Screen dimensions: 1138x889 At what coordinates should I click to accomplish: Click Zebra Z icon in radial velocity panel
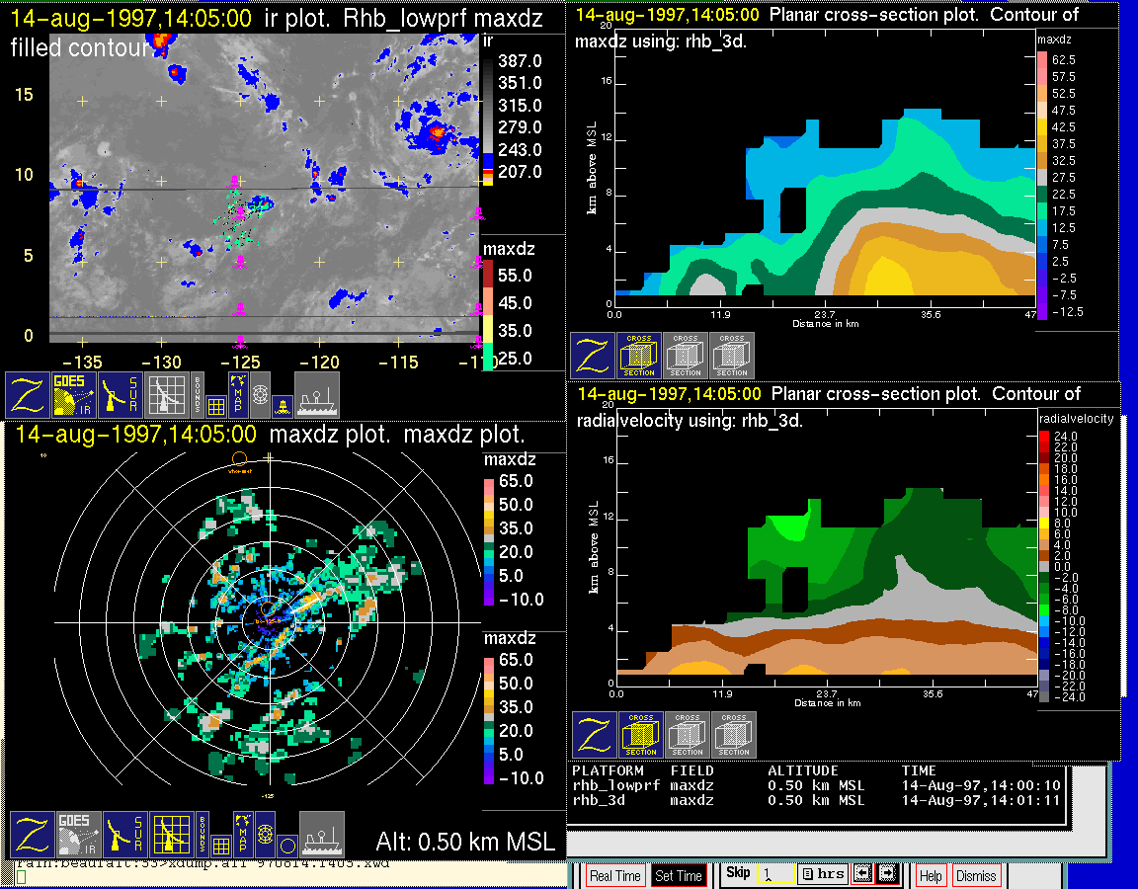click(595, 735)
